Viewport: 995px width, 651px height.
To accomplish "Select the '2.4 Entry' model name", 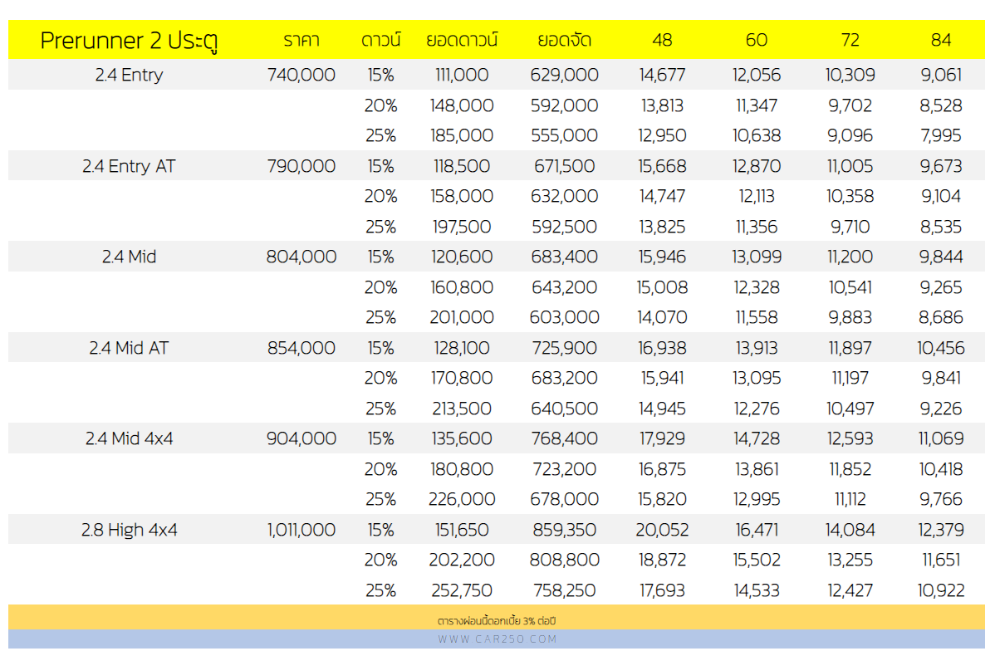I will [x=129, y=75].
